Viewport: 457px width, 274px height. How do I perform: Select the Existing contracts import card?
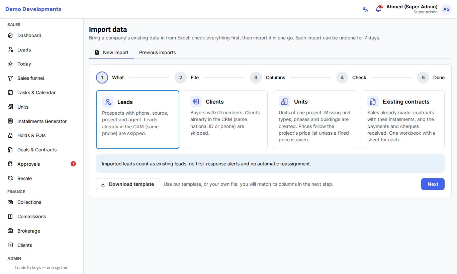click(x=403, y=120)
